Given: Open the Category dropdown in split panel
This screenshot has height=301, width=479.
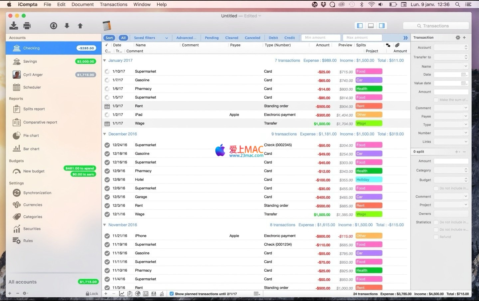Looking at the screenshot, I should 451,170.
